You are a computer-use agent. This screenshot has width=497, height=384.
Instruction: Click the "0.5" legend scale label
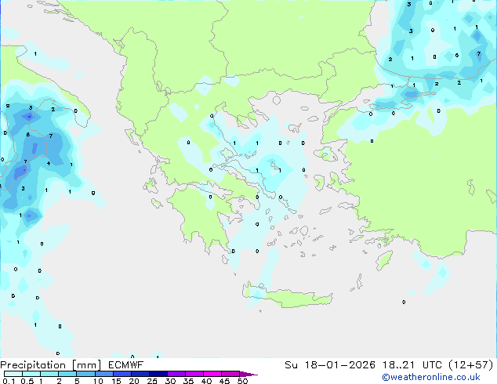pos(27,381)
